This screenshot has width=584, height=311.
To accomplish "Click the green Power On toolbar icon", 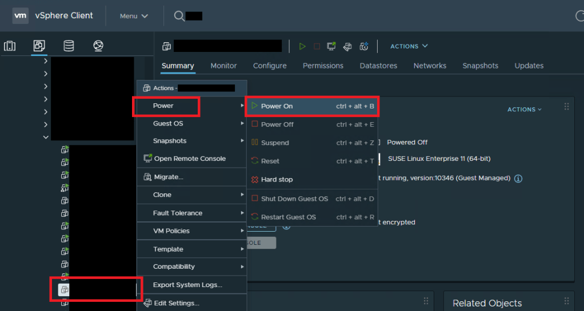I will pyautogui.click(x=302, y=46).
